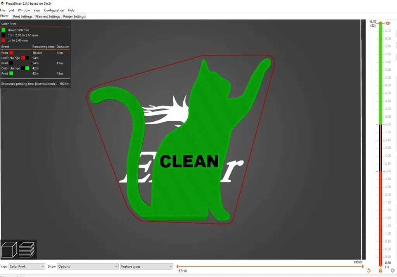Click the 1.00 tick on the layer ruler

pos(388,233)
